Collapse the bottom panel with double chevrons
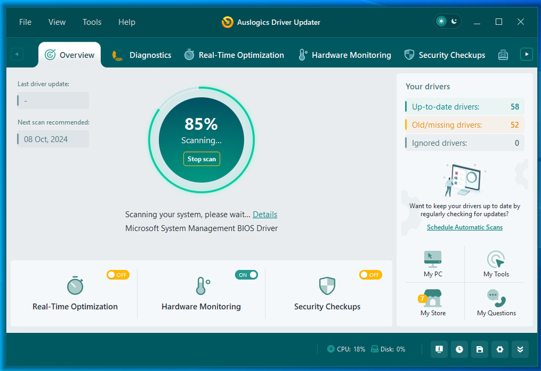The height and width of the screenshot is (371, 541). [520, 349]
